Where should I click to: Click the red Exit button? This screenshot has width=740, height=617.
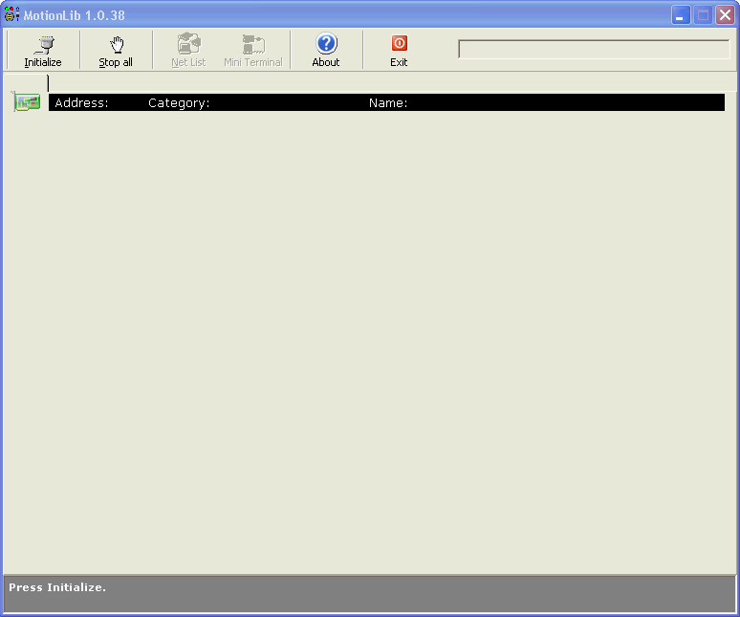pyautogui.click(x=399, y=51)
